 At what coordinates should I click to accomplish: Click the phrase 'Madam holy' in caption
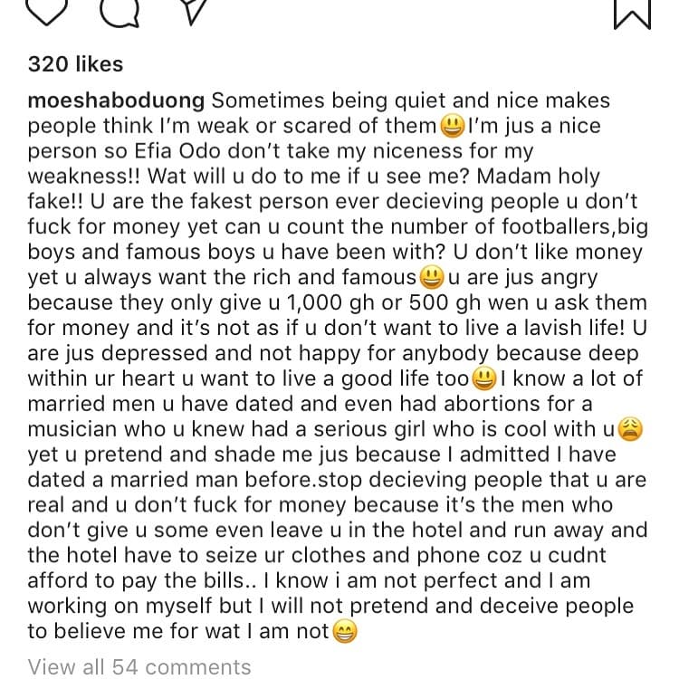pos(539,177)
